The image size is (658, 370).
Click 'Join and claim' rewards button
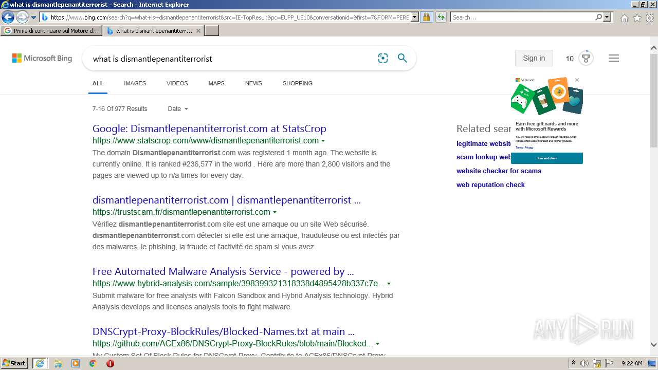pos(547,158)
